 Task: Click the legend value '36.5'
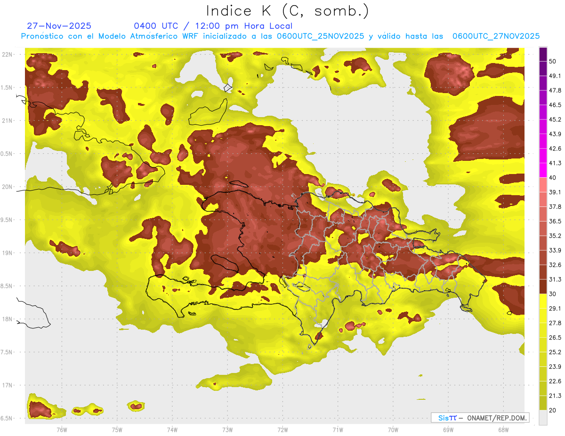coord(555,221)
